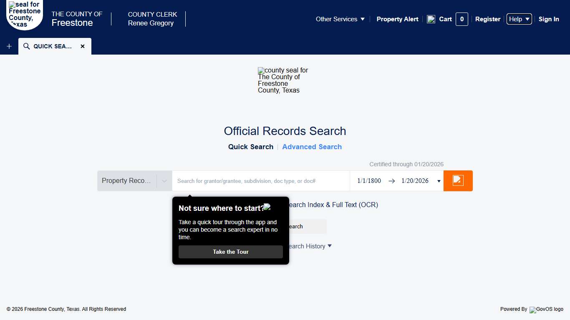This screenshot has width=570, height=320.
Task: Click the Sign In link
Action: (x=549, y=19)
